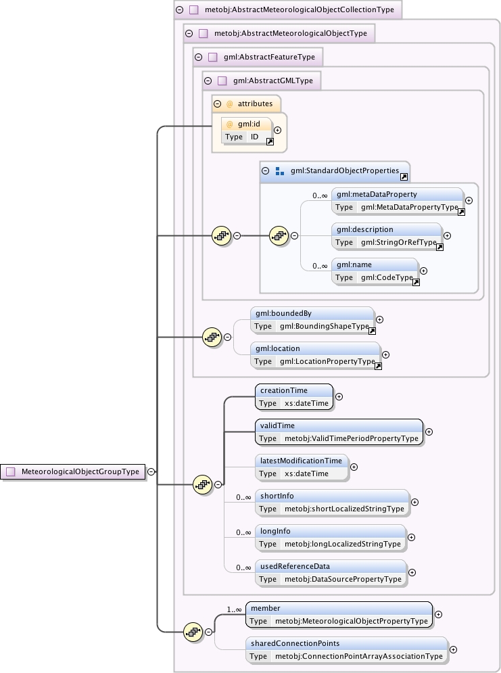Expand member element
The height and width of the screenshot is (673, 501).
pyautogui.click(x=438, y=615)
